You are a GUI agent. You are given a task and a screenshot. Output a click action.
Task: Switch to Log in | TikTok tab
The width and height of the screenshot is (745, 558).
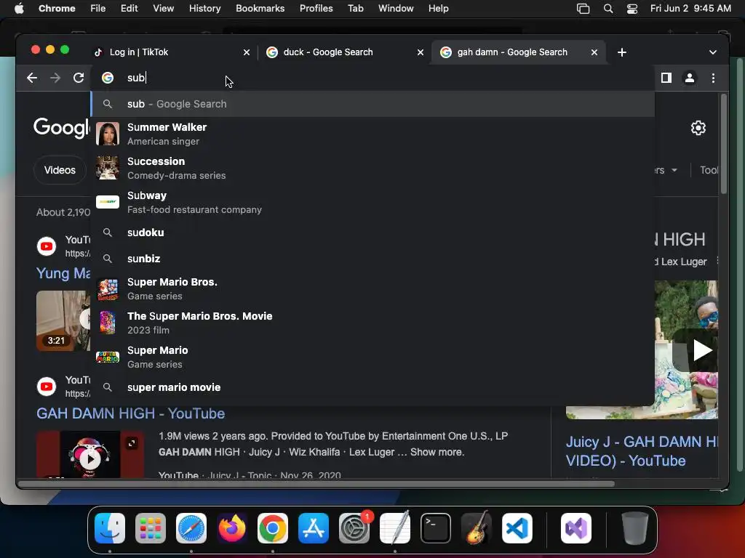point(171,52)
